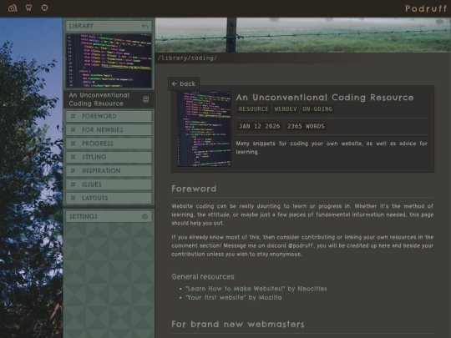Jump to the Foreword section
Screen dimensions: 451x338
[109, 116]
